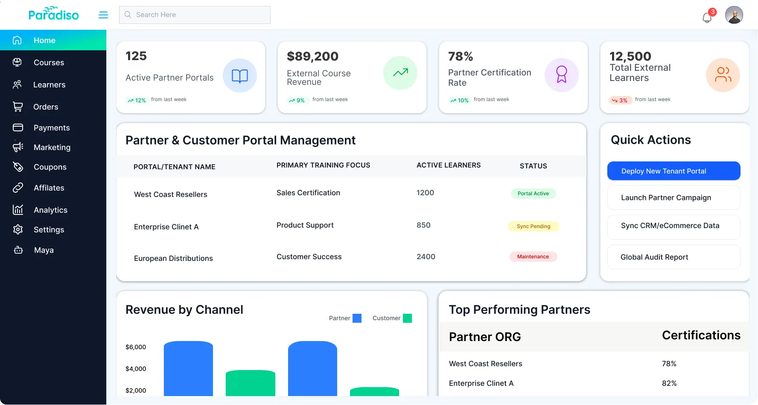Click inside the Search Here field
Image resolution: width=758 pixels, height=405 pixels.
(194, 14)
